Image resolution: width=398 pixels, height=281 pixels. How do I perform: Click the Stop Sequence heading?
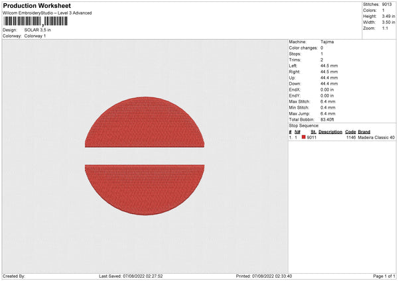304,125
